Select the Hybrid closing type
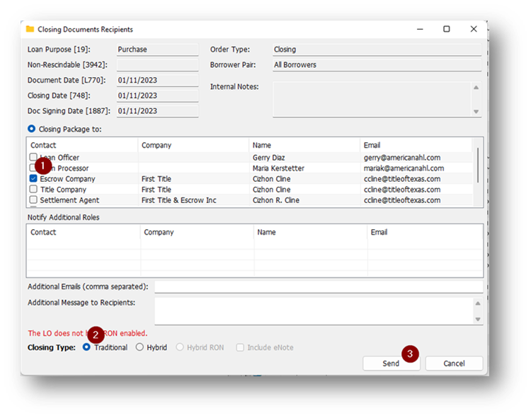The image size is (531, 418). click(139, 347)
